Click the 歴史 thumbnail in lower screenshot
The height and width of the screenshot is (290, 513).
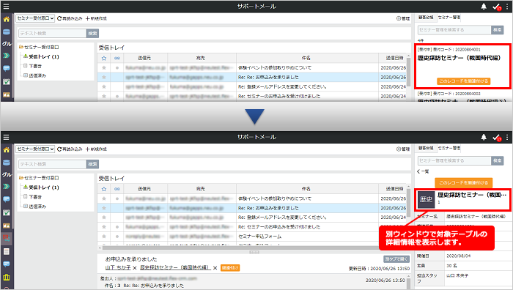(x=426, y=199)
